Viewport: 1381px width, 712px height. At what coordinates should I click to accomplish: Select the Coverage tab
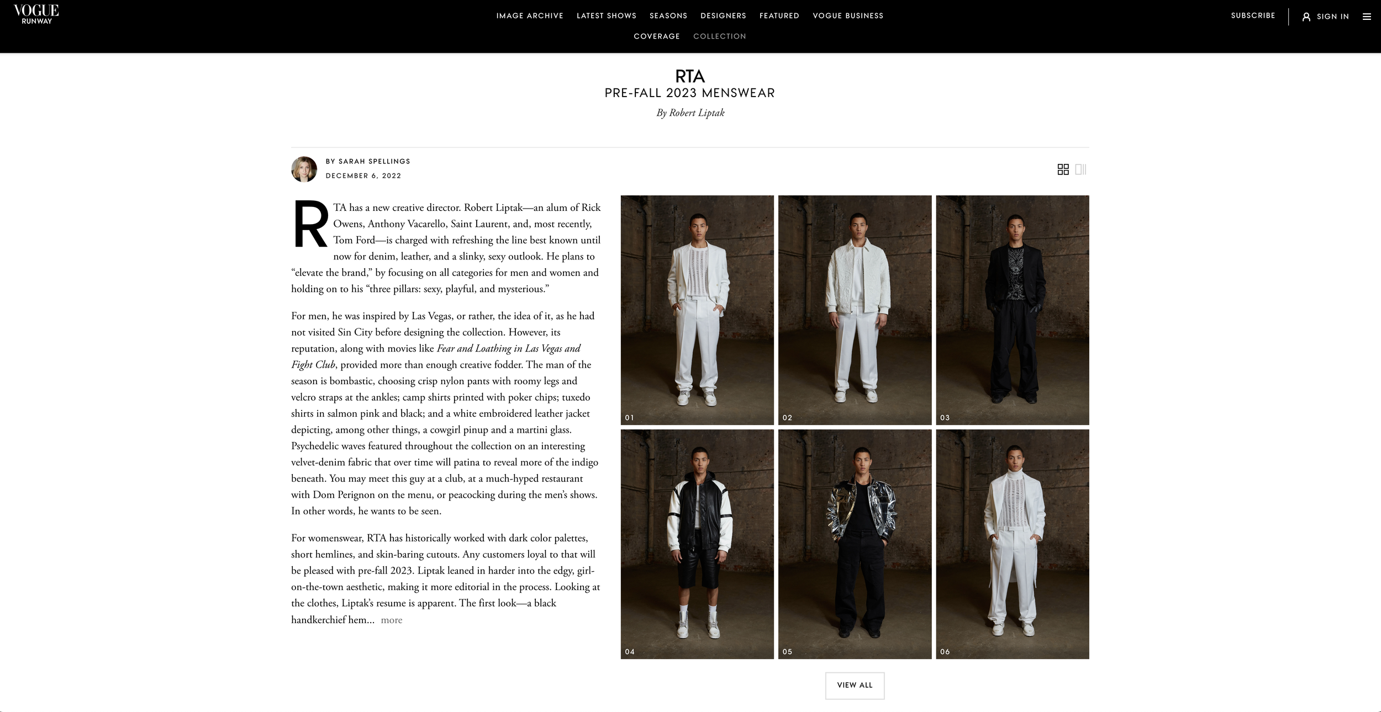[x=657, y=36]
